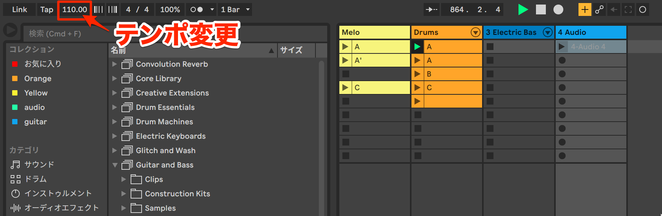This screenshot has height=216, width=662.
Task: Select the Drums track title
Action: click(426, 32)
